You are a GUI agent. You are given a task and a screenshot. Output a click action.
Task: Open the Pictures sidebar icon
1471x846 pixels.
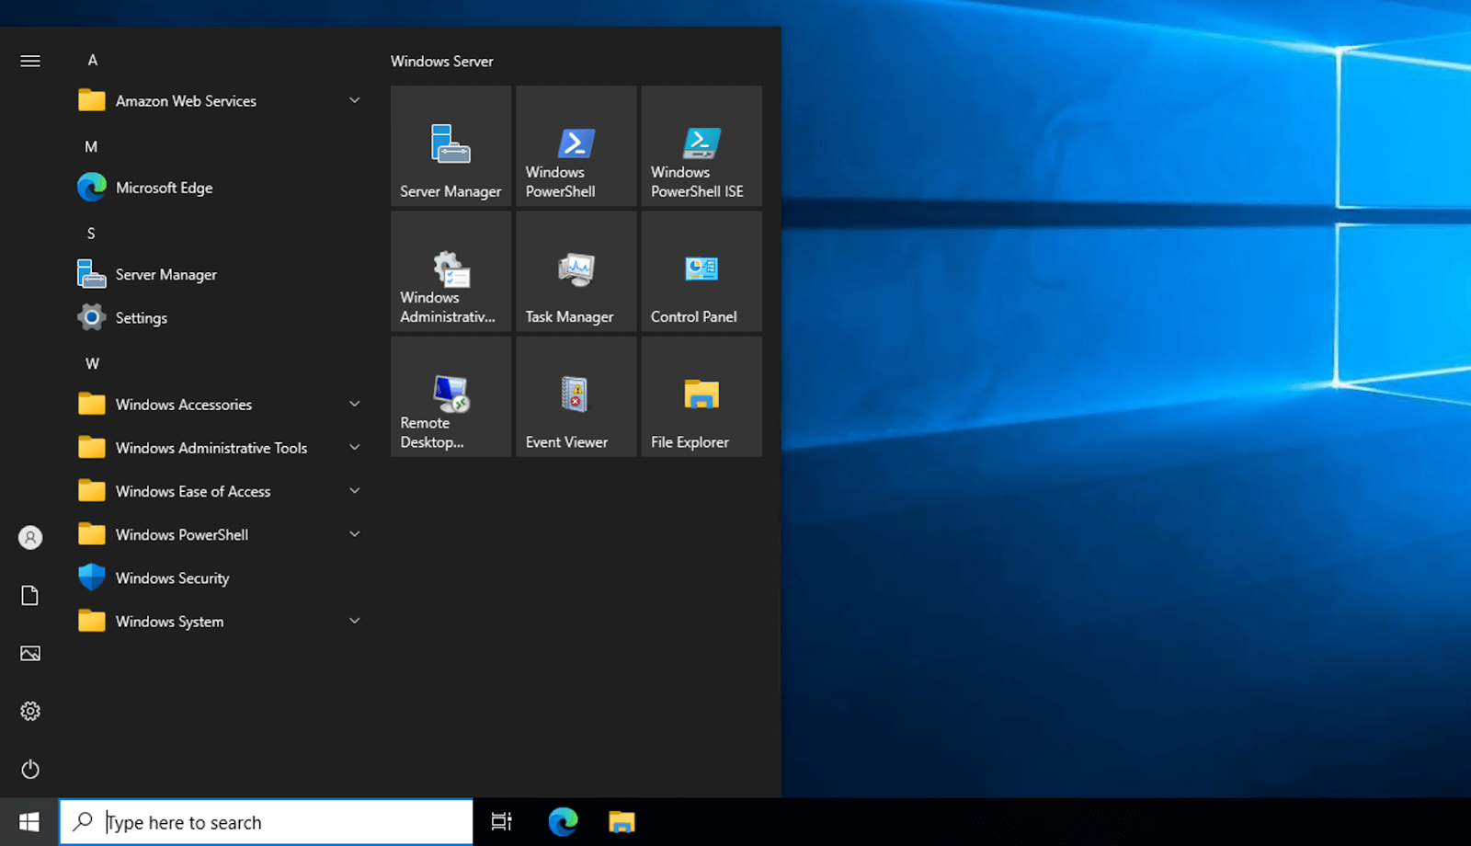click(30, 653)
